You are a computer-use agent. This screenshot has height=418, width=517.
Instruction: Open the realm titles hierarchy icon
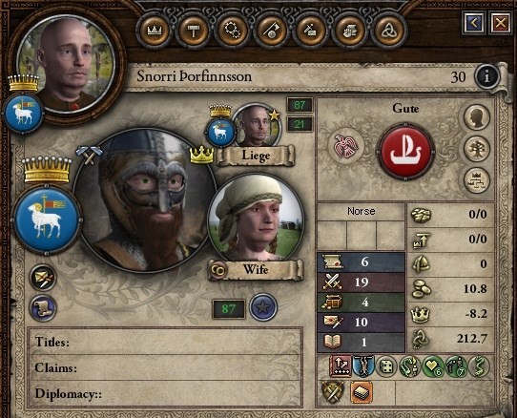click(477, 180)
